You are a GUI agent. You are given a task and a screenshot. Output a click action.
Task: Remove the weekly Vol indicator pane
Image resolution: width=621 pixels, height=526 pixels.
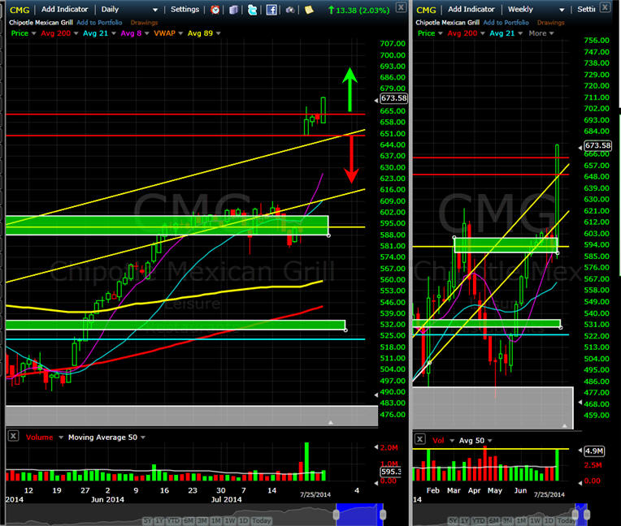[419, 439]
